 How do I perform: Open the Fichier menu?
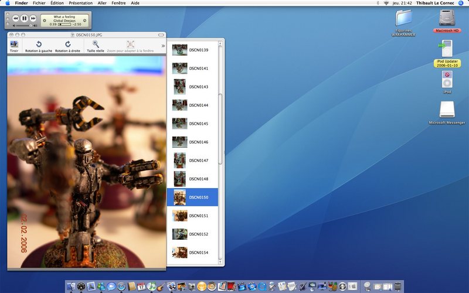[x=39, y=3]
